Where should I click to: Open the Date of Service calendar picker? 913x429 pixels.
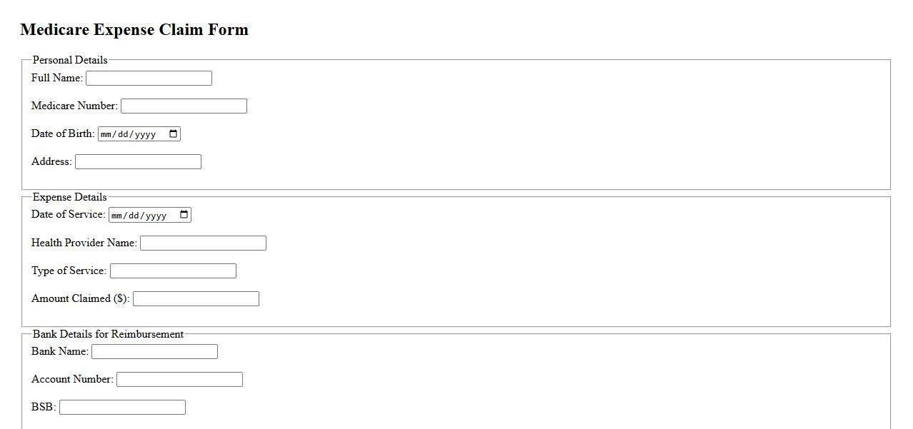click(184, 216)
